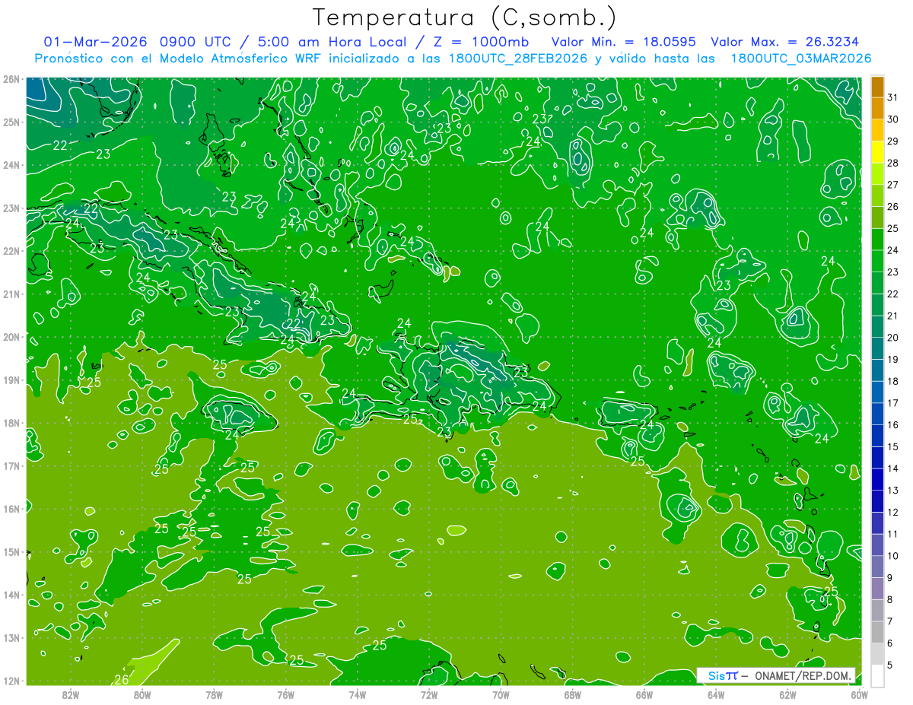The image size is (913, 705).
Task: Click the "74W" longitude axis label
Action: [x=358, y=694]
